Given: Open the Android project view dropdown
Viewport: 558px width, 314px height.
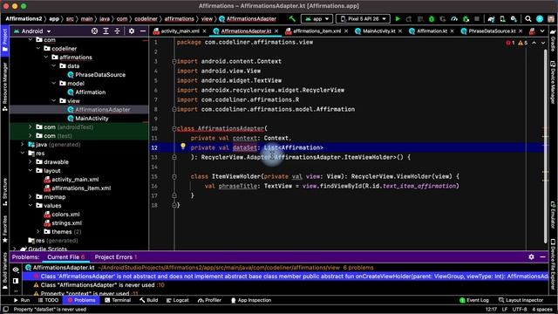Looking at the screenshot, I should click(32, 31).
